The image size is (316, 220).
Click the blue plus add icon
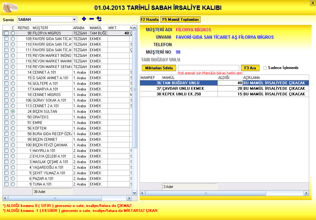[x=84, y=19]
